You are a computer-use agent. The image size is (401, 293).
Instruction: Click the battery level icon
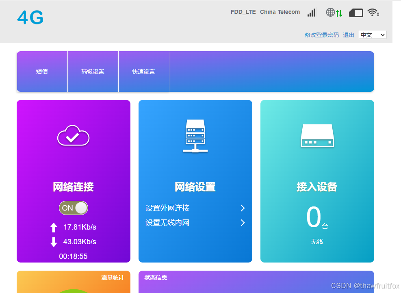click(356, 13)
